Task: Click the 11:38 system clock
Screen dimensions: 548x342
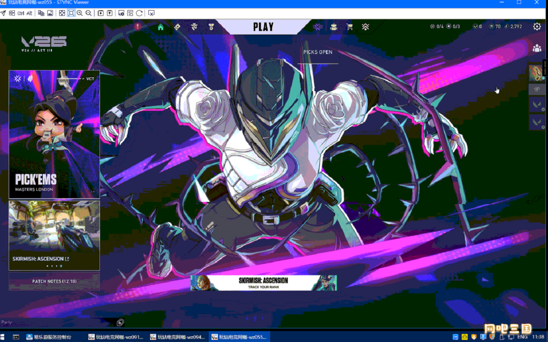Action: click(x=538, y=337)
